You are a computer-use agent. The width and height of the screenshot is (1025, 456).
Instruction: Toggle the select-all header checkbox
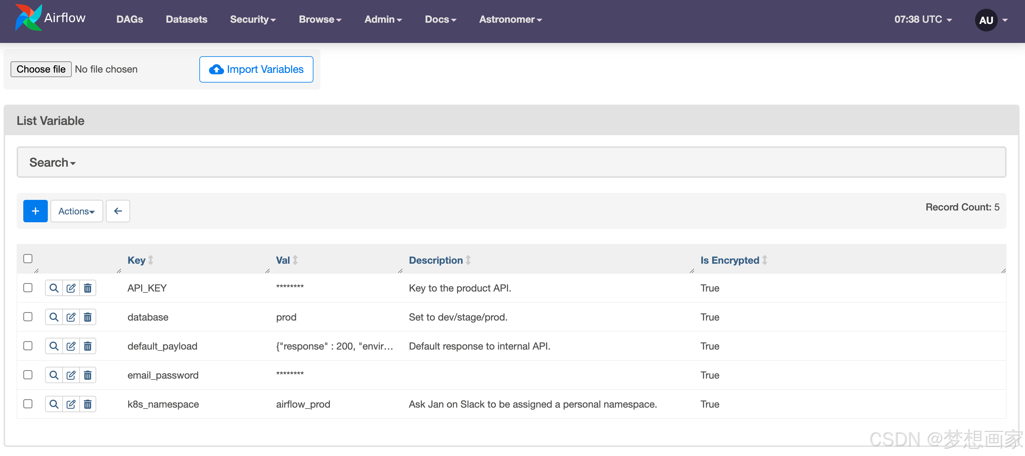point(28,259)
